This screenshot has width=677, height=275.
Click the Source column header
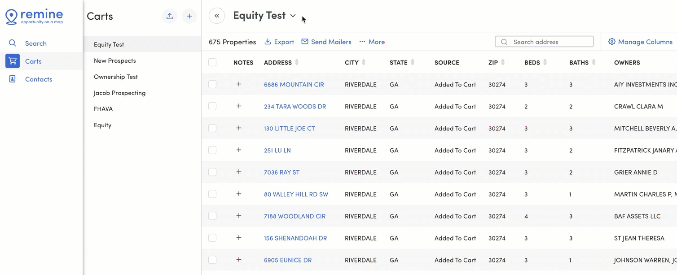click(x=447, y=62)
